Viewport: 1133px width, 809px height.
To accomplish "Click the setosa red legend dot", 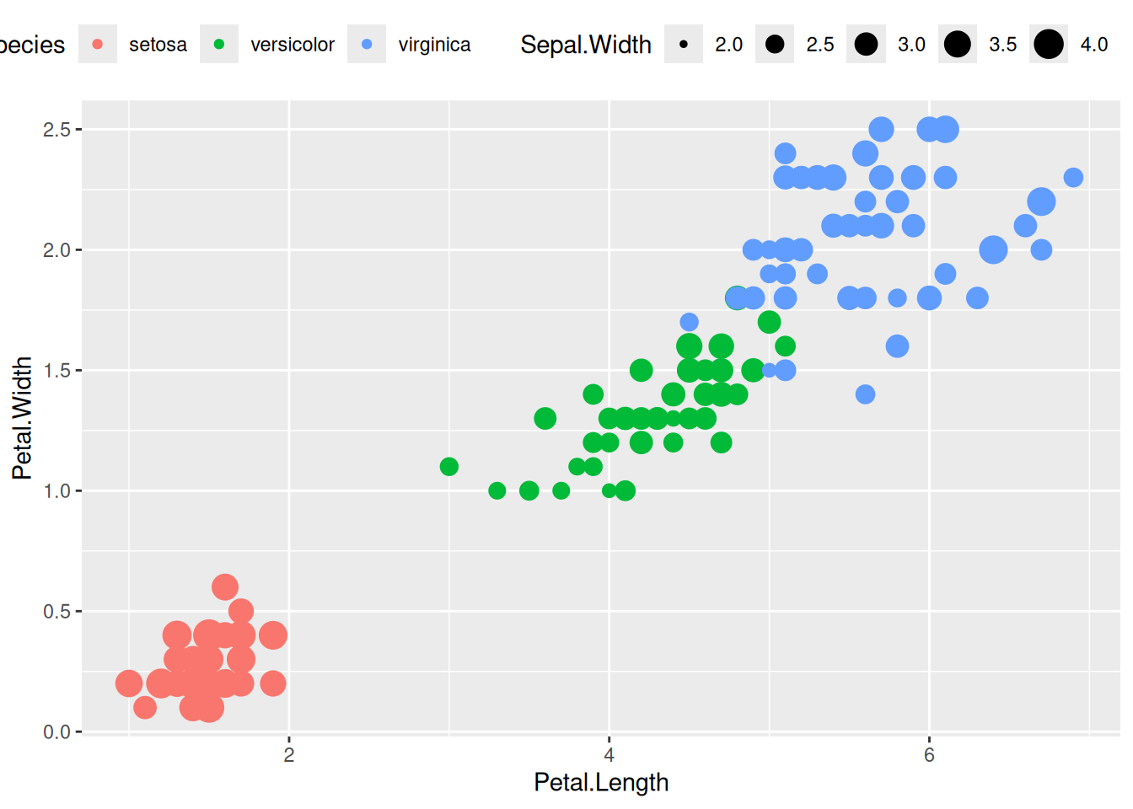I will click(x=98, y=44).
